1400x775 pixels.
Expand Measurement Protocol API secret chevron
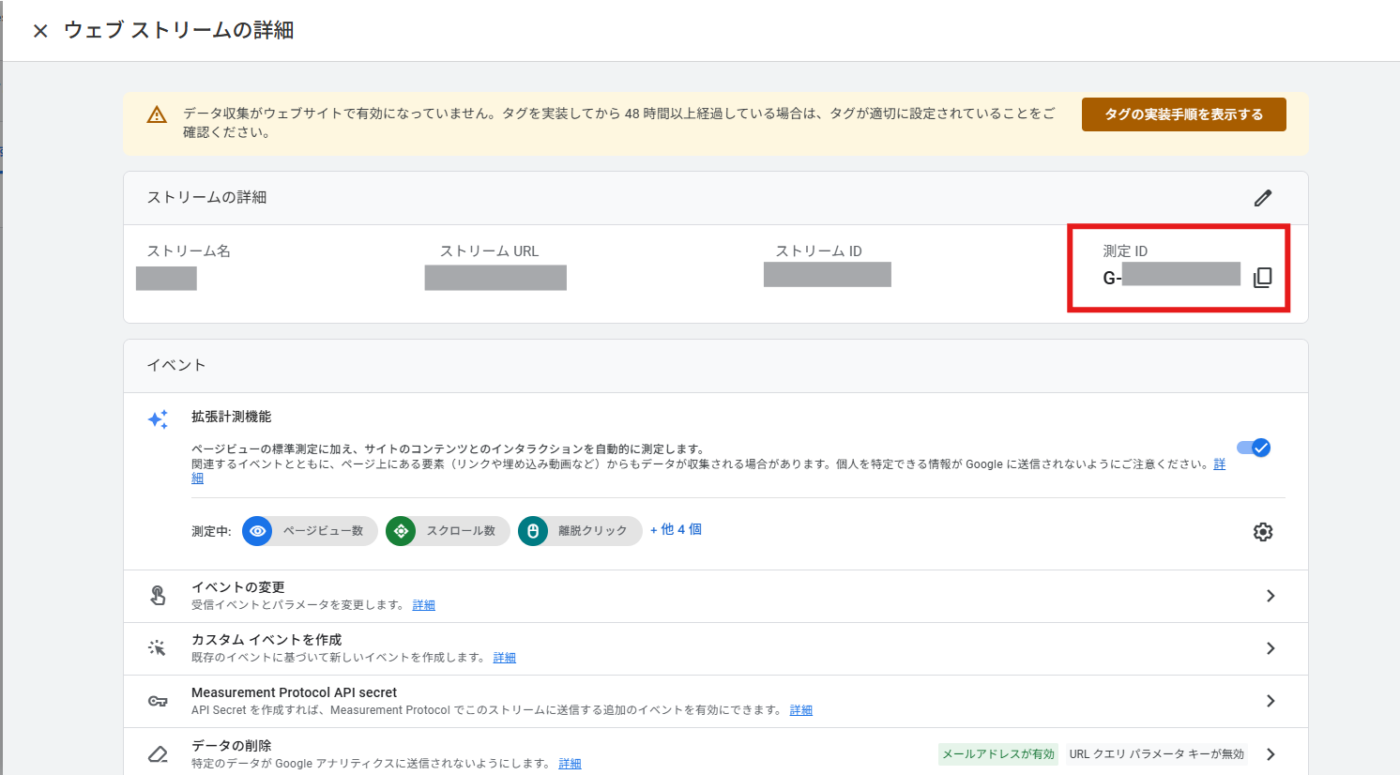[1271, 701]
